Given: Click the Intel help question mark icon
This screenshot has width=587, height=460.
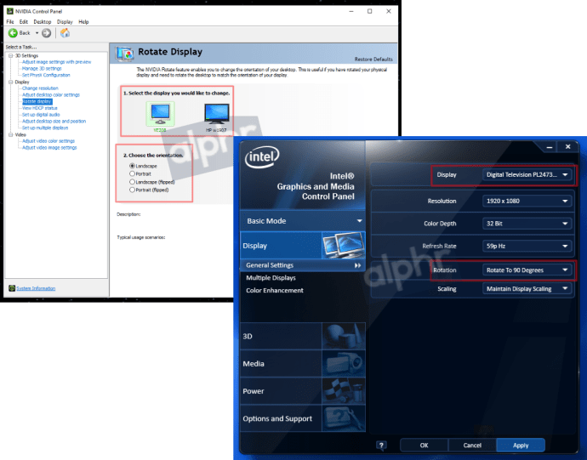Looking at the screenshot, I should (381, 445).
